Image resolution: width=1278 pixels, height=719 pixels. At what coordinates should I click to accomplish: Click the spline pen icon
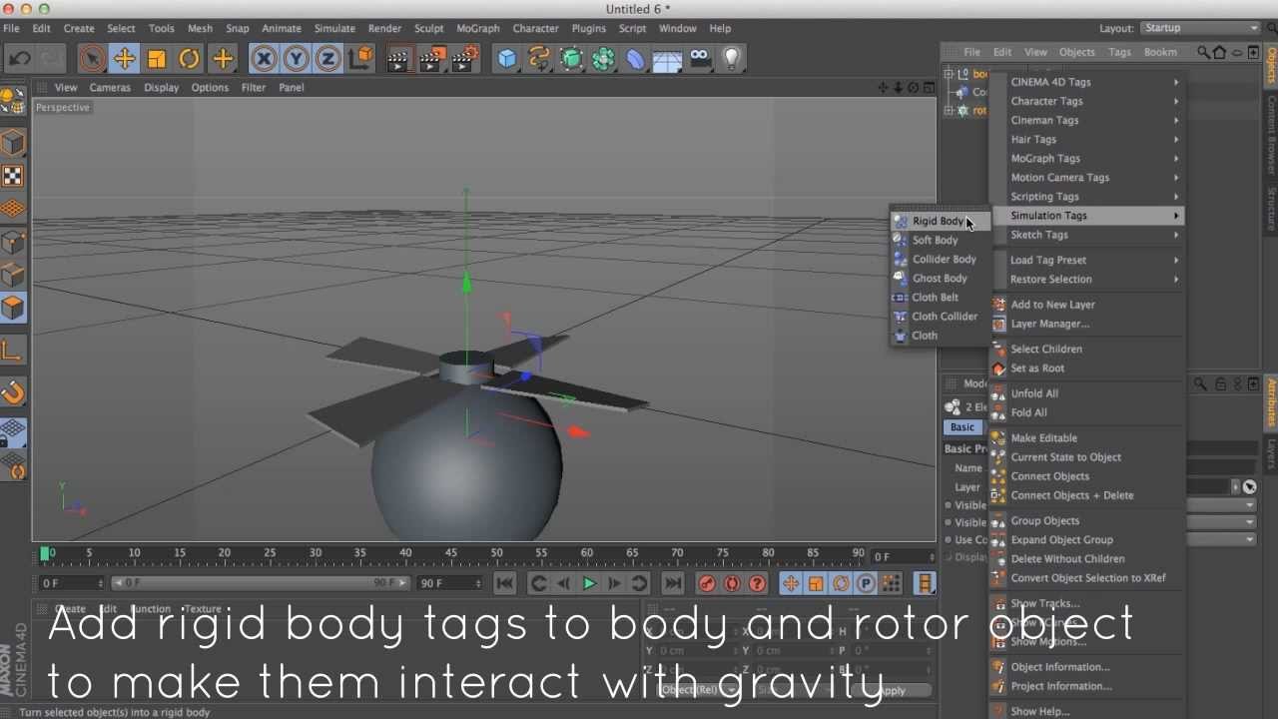pyautogui.click(x=539, y=59)
